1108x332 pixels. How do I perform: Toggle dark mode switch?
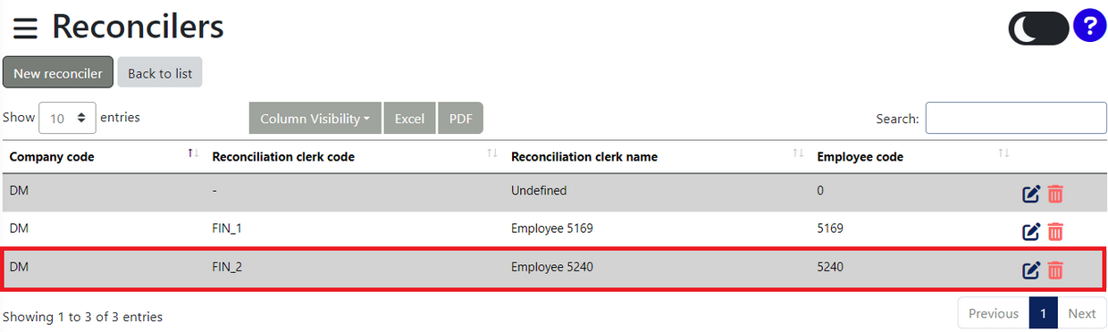coord(1038,29)
